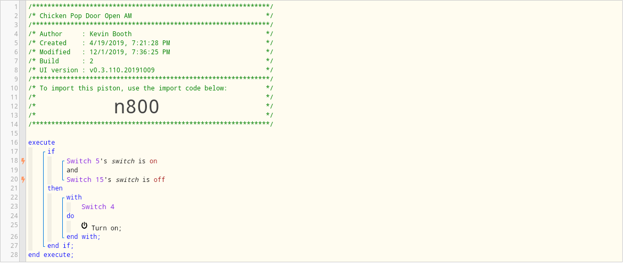Screen dimensions: 627x266
Task: Select the Turn on; action text
Action: [x=106, y=228]
